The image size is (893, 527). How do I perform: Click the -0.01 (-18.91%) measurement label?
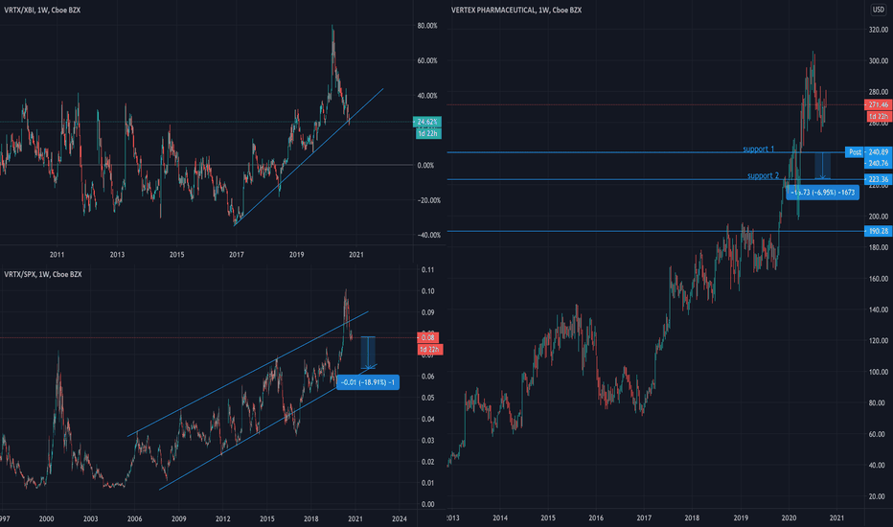click(368, 382)
